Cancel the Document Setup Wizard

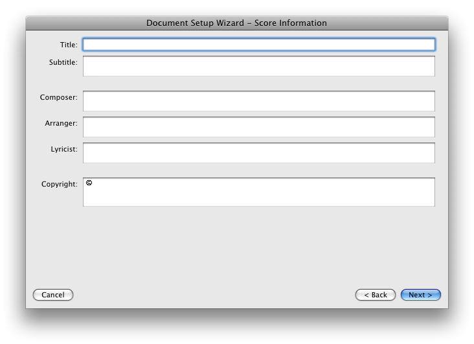pyautogui.click(x=53, y=295)
